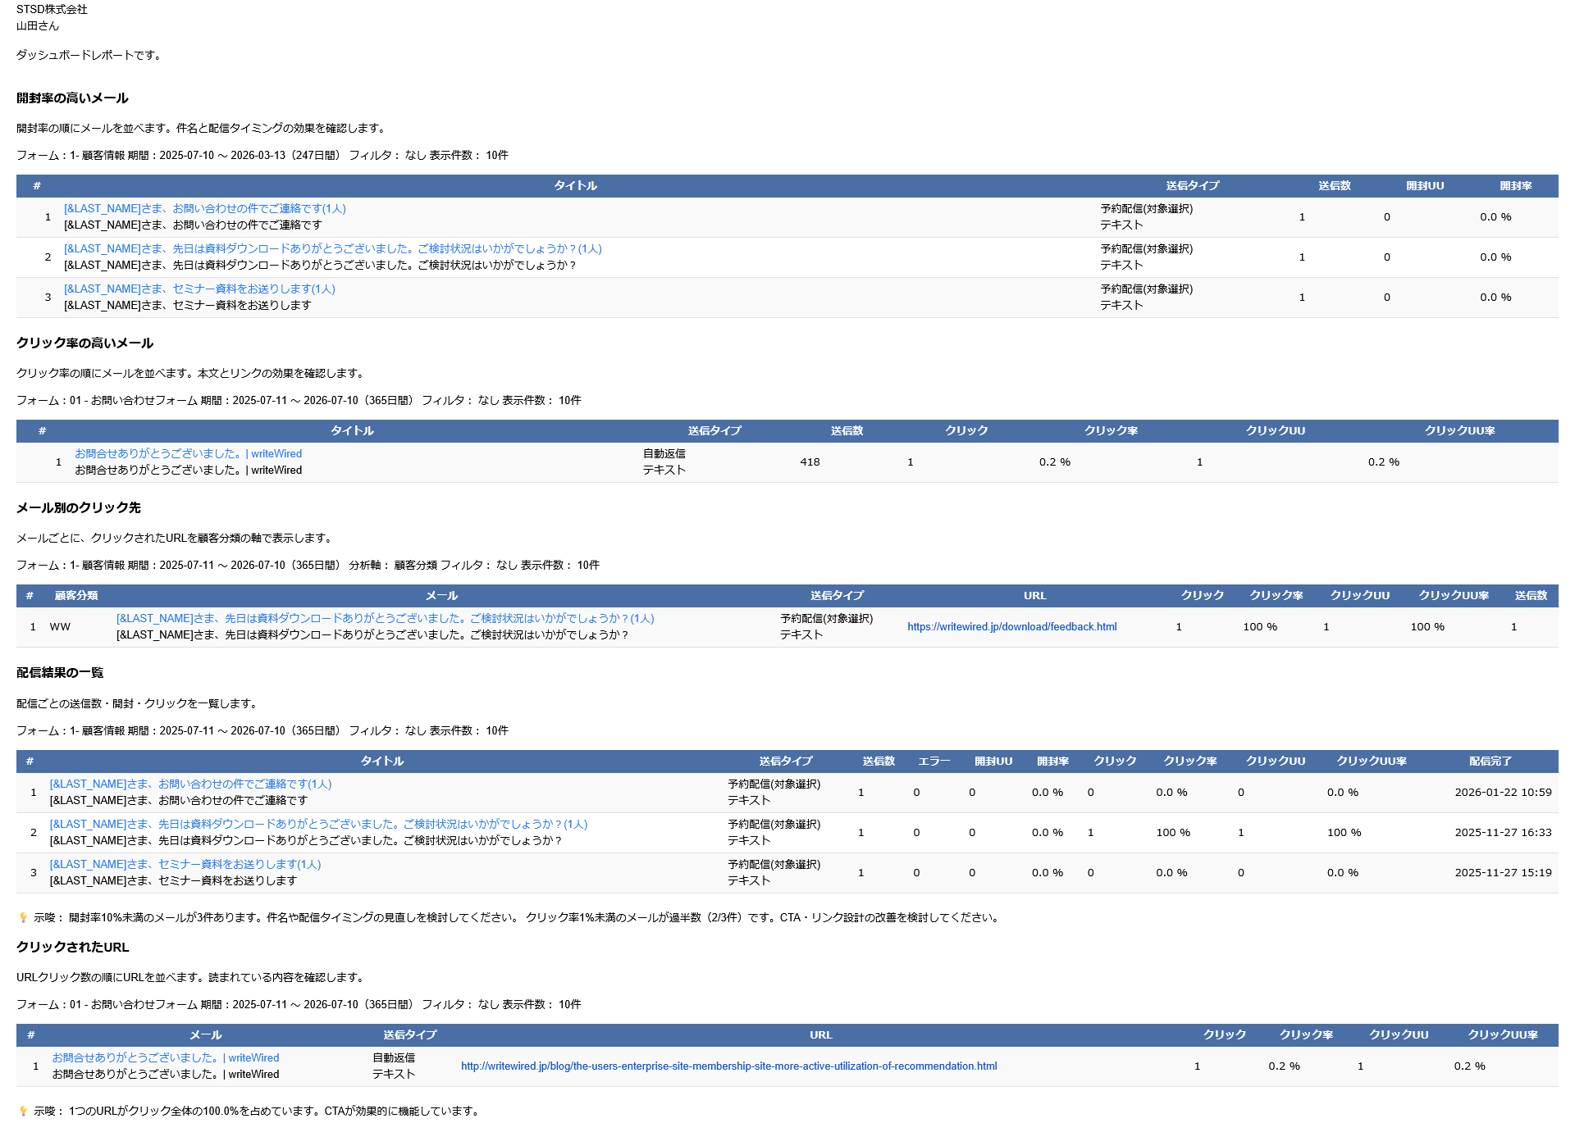
Task: Click the エラー column header
Action: pos(934,762)
